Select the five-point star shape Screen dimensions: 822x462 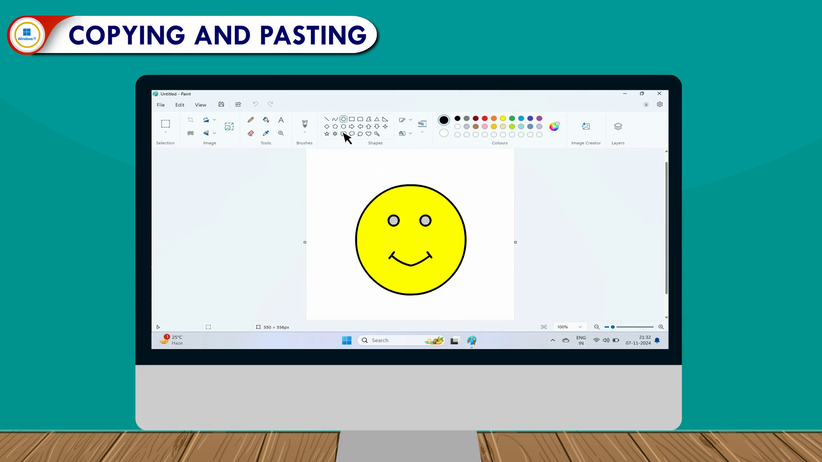click(x=327, y=134)
